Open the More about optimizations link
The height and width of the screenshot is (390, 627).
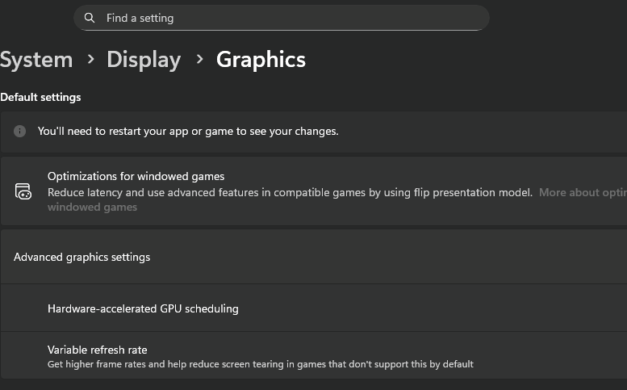[x=582, y=192]
